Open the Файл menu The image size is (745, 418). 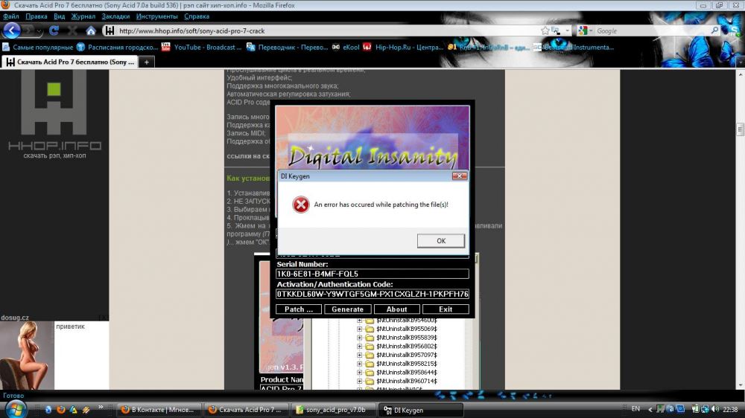tap(11, 16)
